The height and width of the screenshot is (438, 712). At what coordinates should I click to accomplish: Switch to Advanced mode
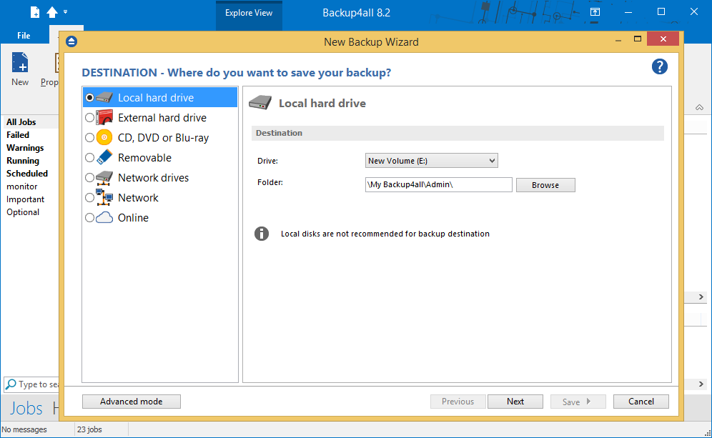click(132, 402)
